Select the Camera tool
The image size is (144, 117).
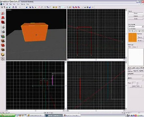click(x=3, y=22)
